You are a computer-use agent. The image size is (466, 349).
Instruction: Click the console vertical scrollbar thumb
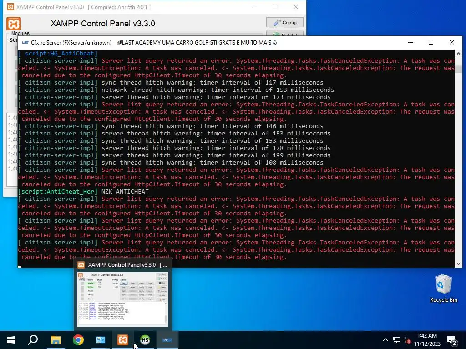click(458, 69)
